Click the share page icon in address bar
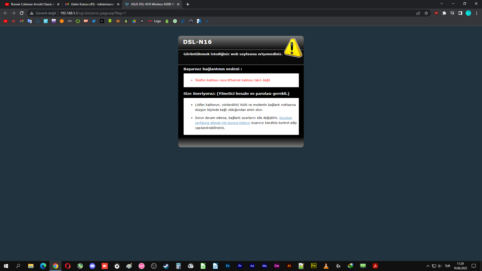 coord(418,13)
